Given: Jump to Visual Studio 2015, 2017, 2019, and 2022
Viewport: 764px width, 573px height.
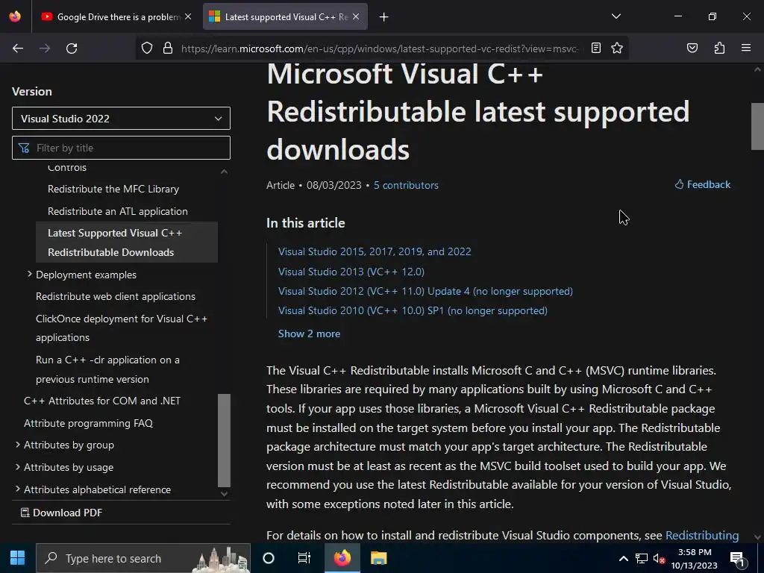Looking at the screenshot, I should (x=375, y=251).
